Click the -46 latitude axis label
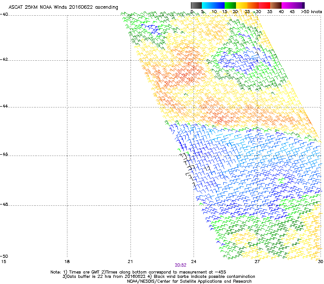 [4, 154]
